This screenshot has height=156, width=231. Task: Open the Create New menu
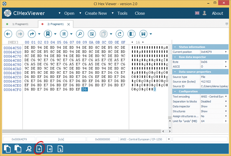(96, 13)
